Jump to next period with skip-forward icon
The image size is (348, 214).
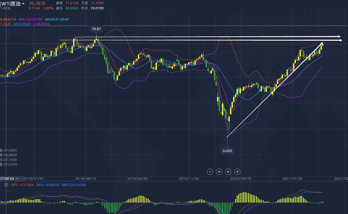pos(228,171)
